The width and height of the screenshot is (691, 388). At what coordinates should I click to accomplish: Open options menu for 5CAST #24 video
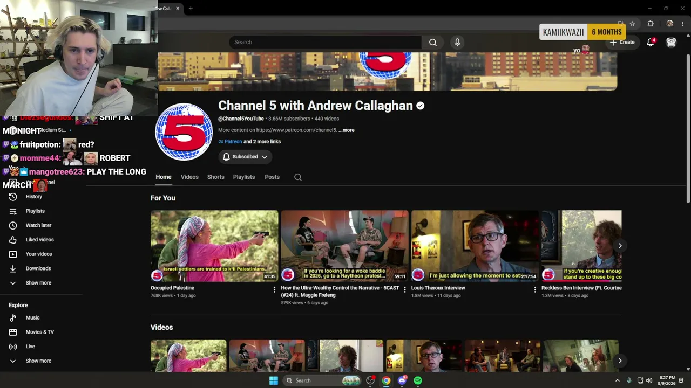tap(405, 290)
